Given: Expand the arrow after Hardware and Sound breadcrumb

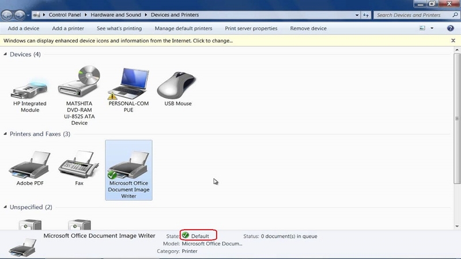Looking at the screenshot, I should pyautogui.click(x=146, y=15).
